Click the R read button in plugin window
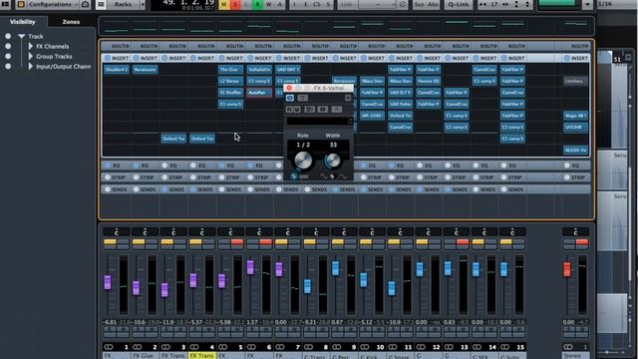 289,109
